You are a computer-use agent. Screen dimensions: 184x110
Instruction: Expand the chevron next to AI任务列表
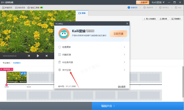click(x=125, y=62)
